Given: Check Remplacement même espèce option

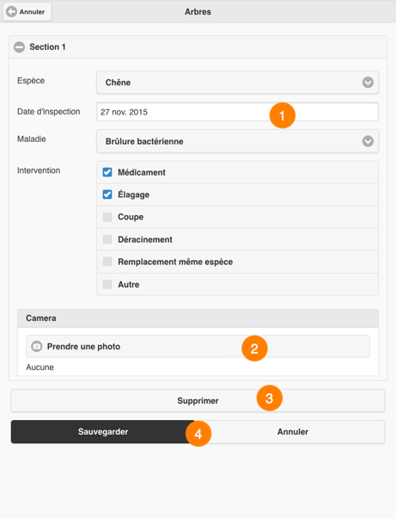Looking at the screenshot, I should (107, 262).
